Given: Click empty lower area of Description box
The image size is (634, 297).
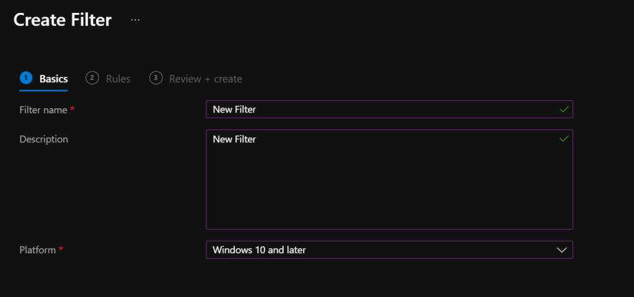Looking at the screenshot, I should click(389, 198).
